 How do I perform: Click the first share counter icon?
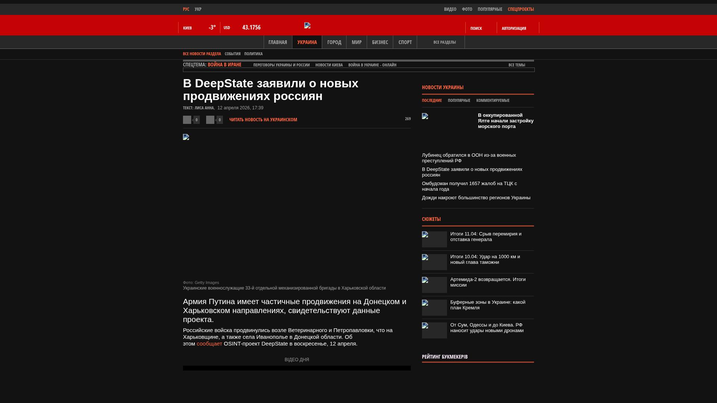(x=187, y=120)
